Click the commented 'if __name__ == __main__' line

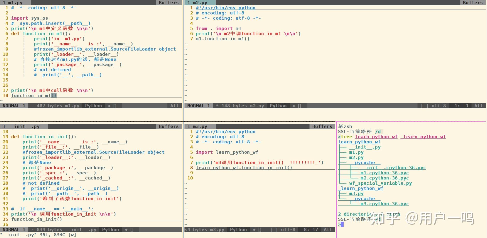(52, 209)
